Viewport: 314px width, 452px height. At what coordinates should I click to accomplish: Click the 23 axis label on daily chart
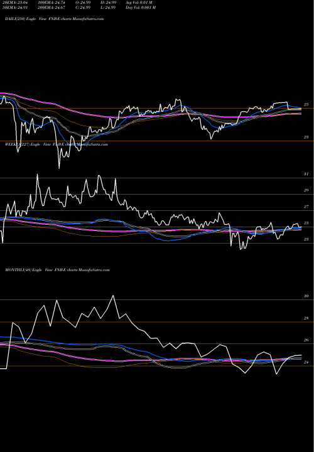coord(306,137)
